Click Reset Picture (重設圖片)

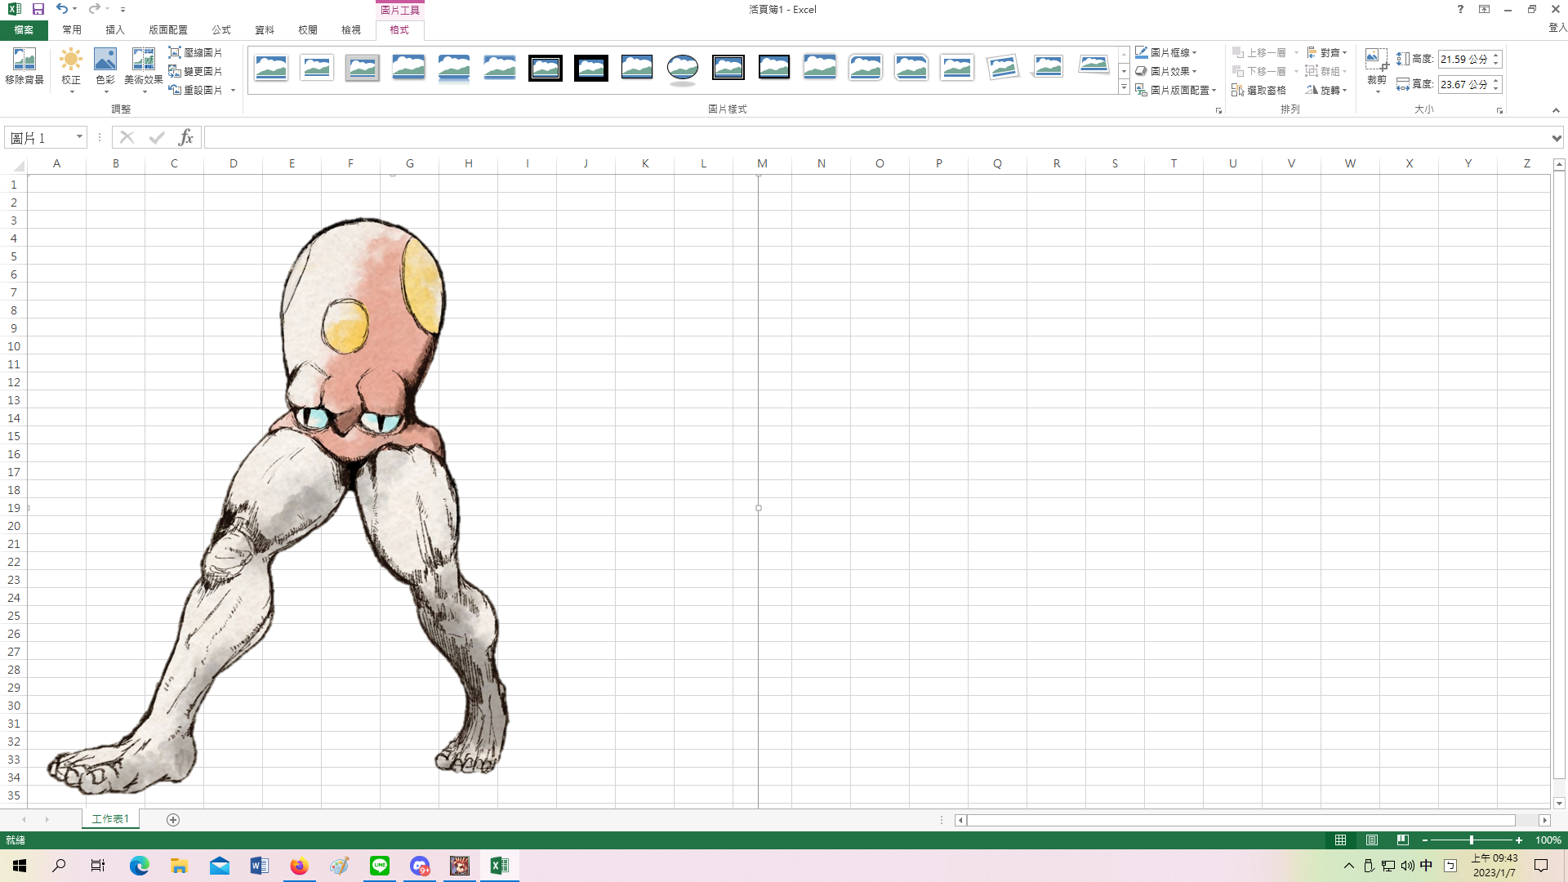point(195,90)
